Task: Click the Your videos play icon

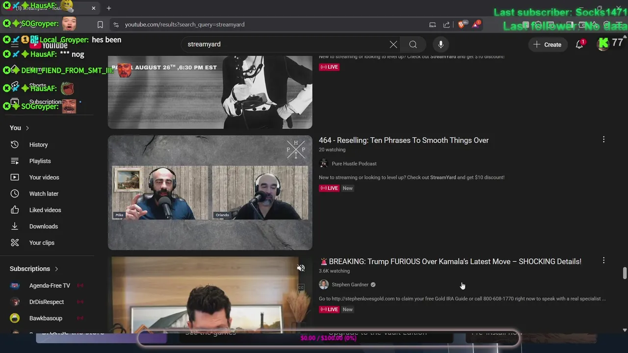Action: pyautogui.click(x=15, y=177)
